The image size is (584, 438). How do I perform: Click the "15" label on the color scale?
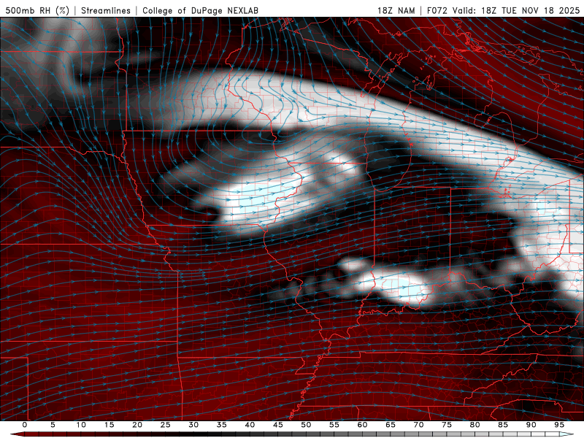pos(109,425)
